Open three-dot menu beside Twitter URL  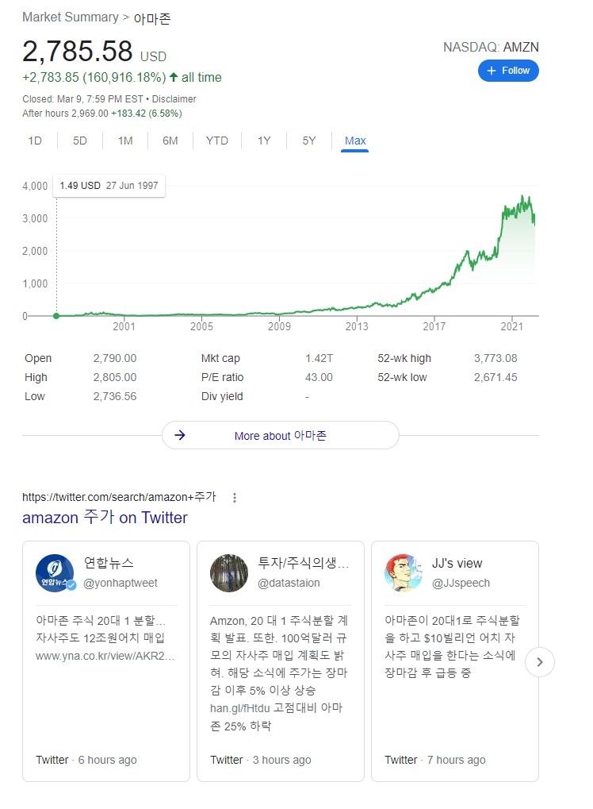point(235,497)
